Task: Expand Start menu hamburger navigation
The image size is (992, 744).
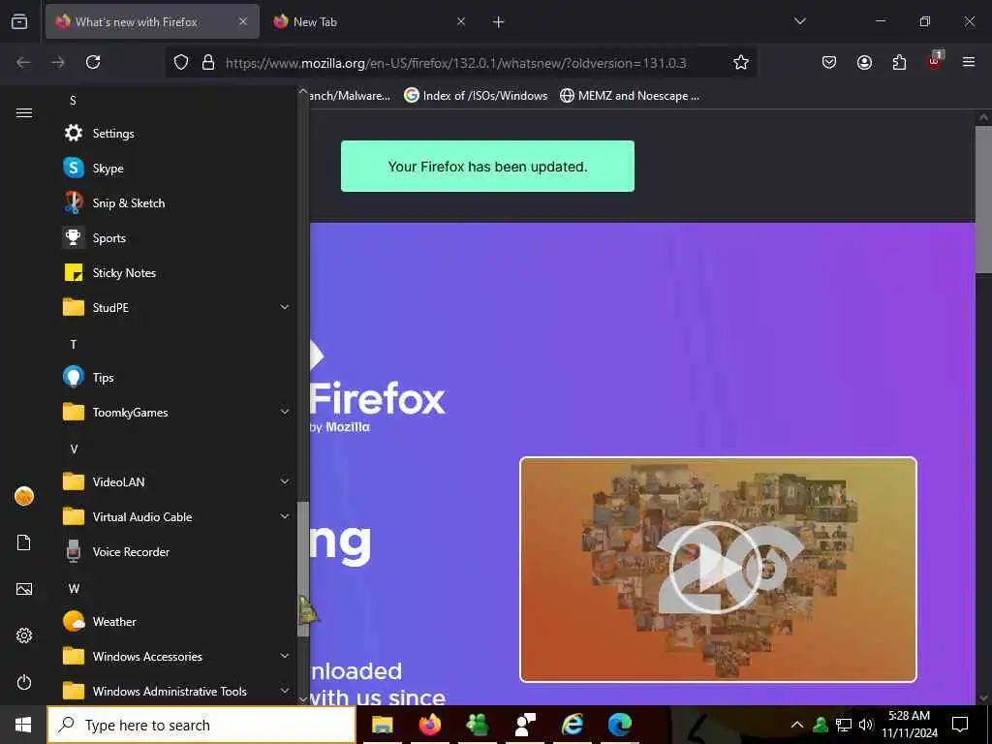Action: coord(24,112)
